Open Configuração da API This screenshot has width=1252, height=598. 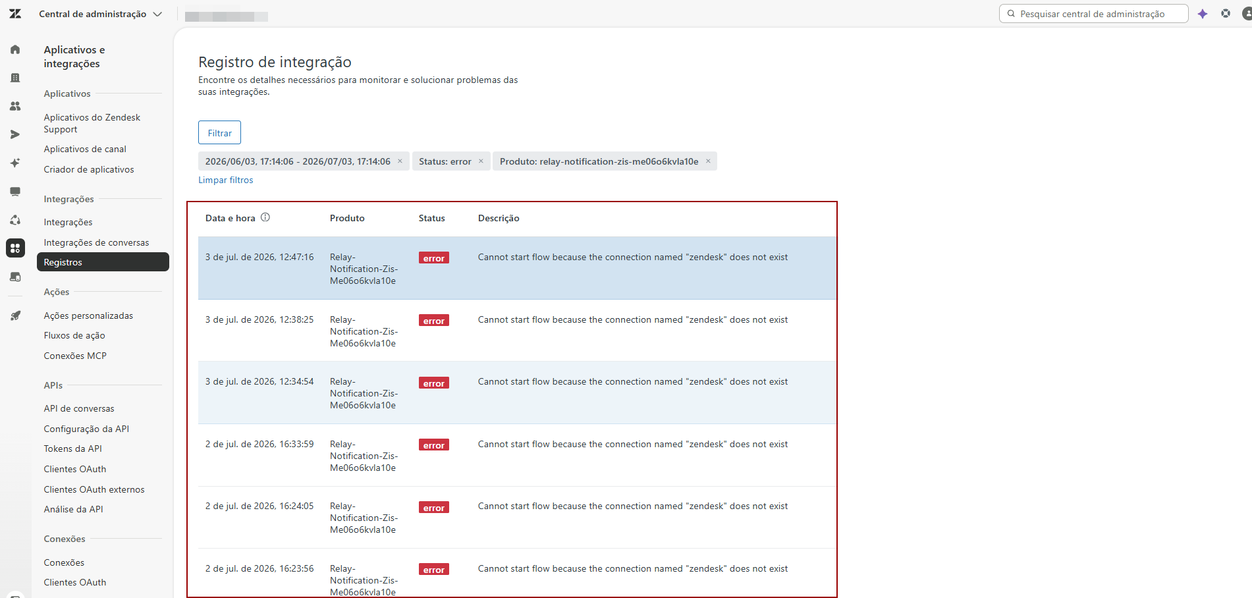(86, 429)
